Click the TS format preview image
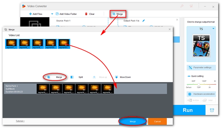222x128 pixels. coord(201,46)
